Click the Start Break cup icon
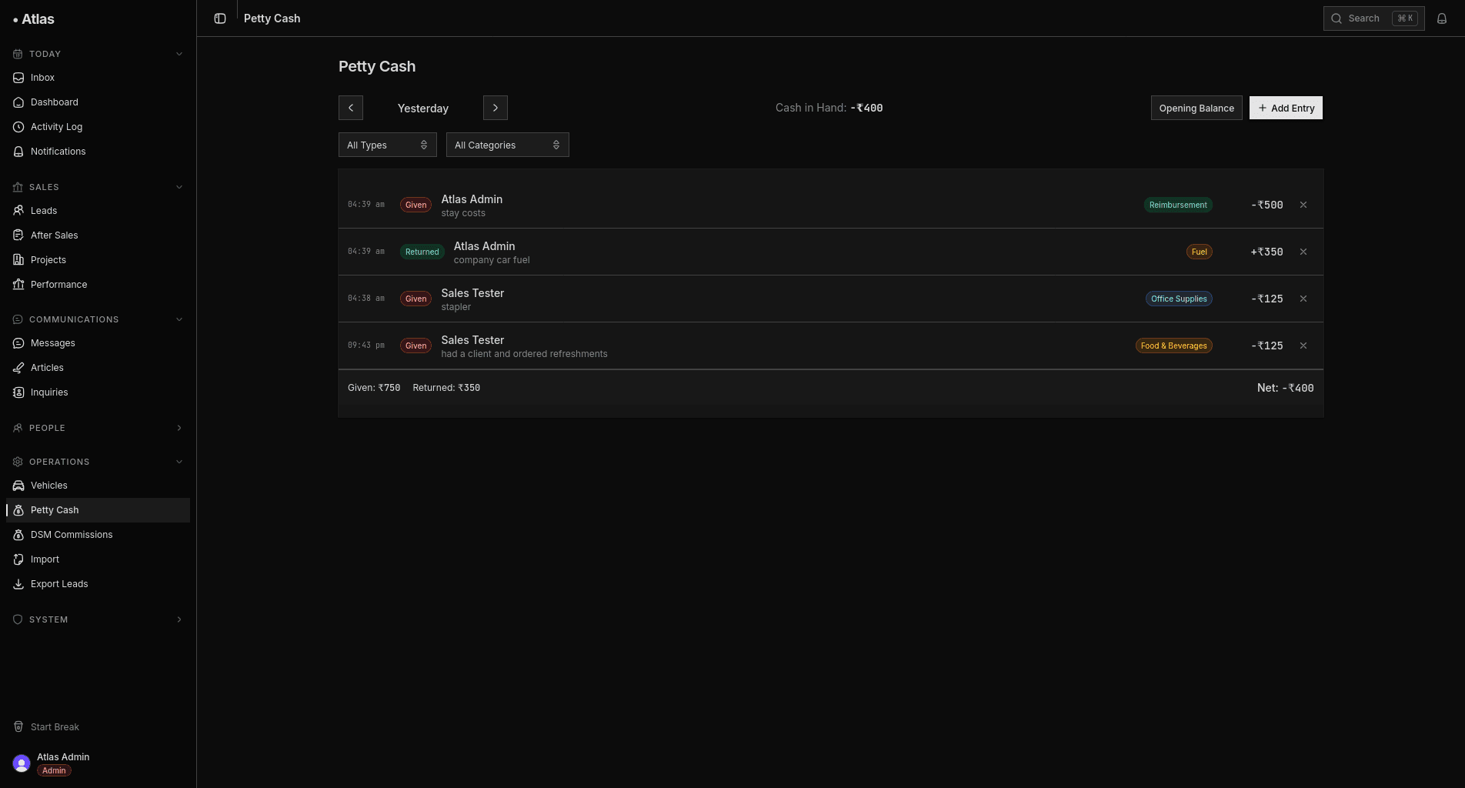Screen dimensions: 1465x788 tap(18, 727)
